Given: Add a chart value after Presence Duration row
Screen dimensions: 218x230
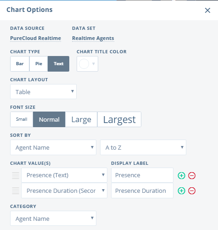Looking at the screenshot, I should [181, 191].
